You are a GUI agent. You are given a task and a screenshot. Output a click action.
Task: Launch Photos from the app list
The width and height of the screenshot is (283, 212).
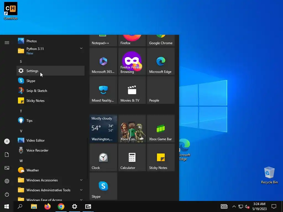tap(51, 41)
